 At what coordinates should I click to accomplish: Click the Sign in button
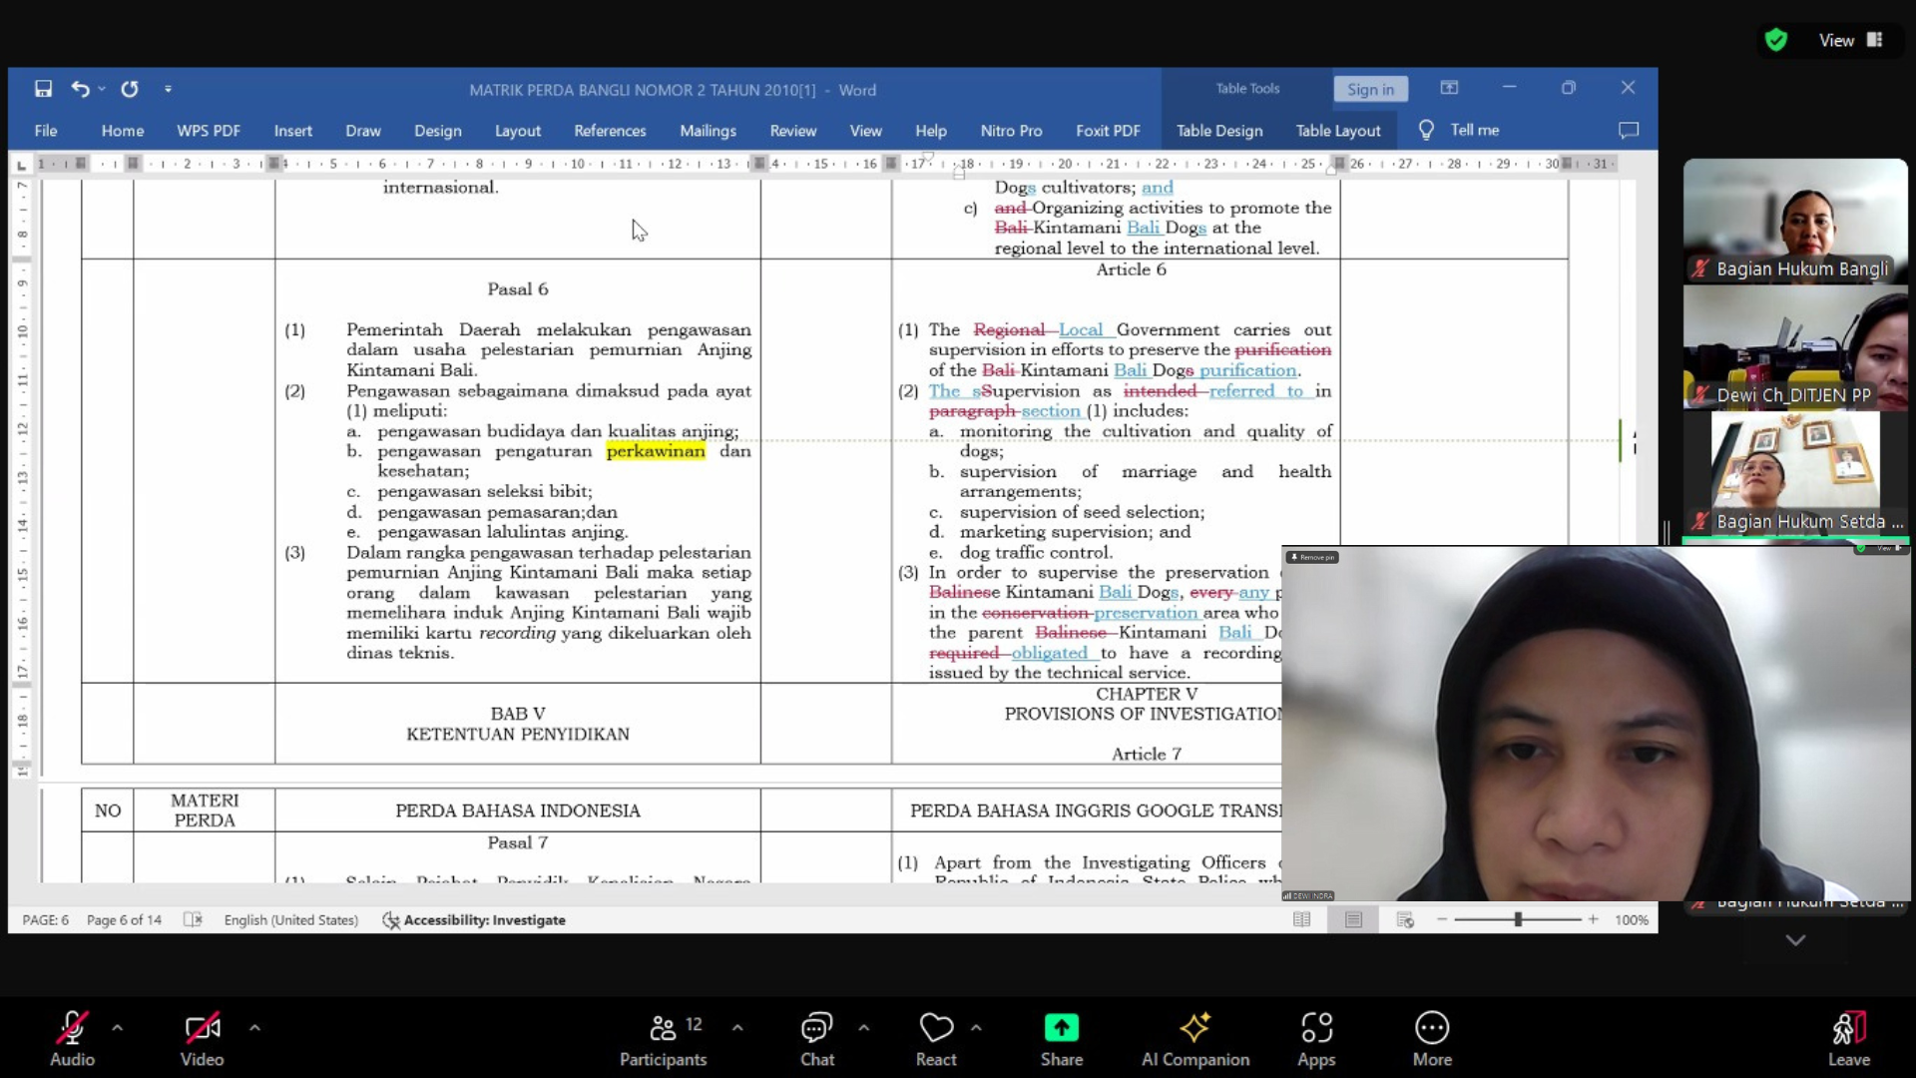coord(1370,89)
